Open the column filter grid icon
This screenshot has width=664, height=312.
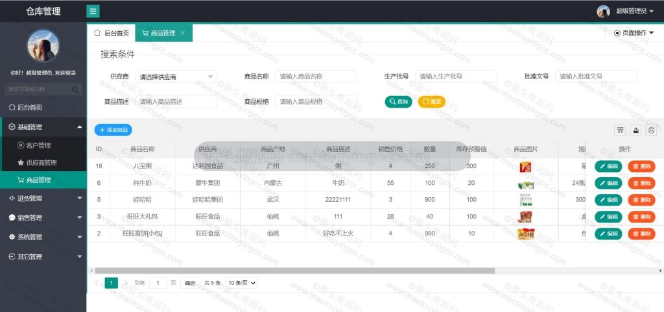click(x=621, y=130)
